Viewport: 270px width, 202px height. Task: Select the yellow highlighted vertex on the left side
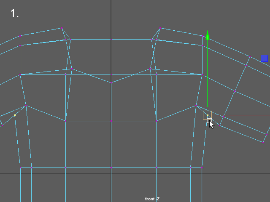pyautogui.click(x=15, y=115)
